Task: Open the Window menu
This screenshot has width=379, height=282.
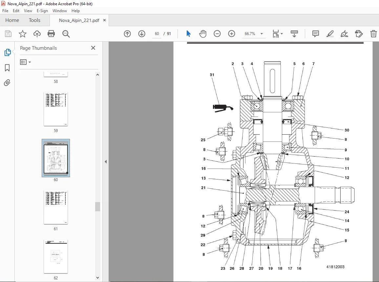Action: click(x=60, y=11)
